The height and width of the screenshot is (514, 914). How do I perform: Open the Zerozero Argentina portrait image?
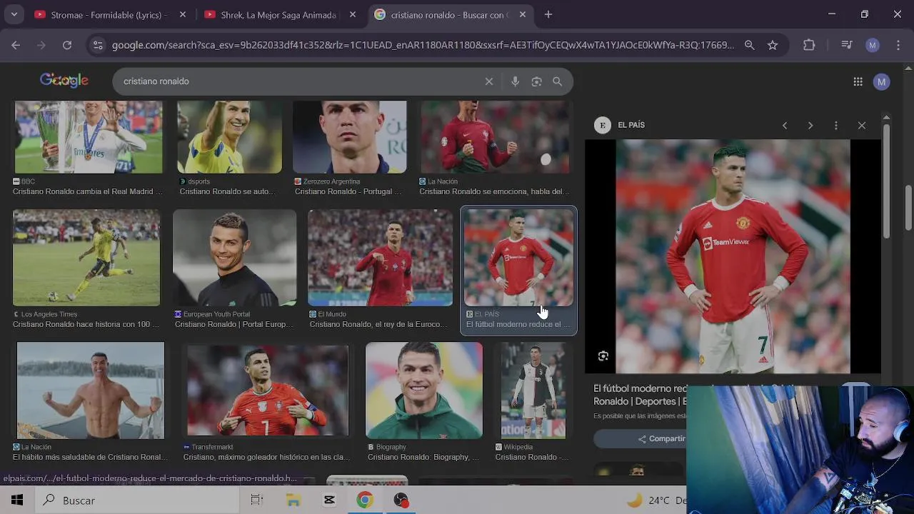point(350,137)
